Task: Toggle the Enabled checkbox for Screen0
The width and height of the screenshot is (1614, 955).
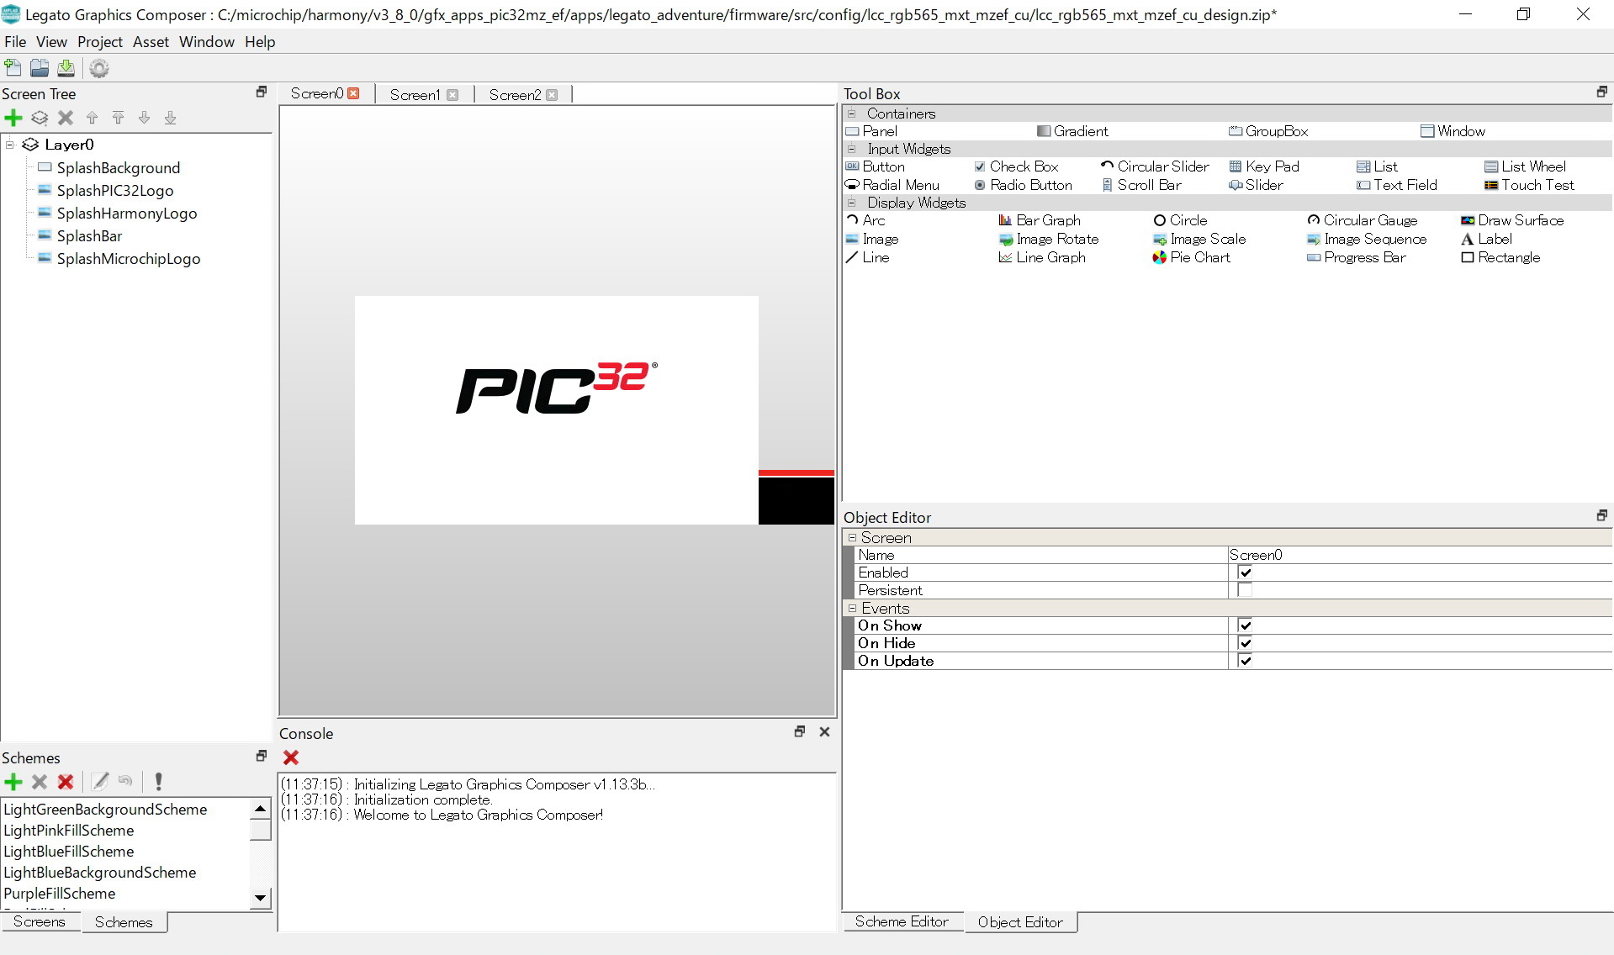Action: click(1245, 572)
